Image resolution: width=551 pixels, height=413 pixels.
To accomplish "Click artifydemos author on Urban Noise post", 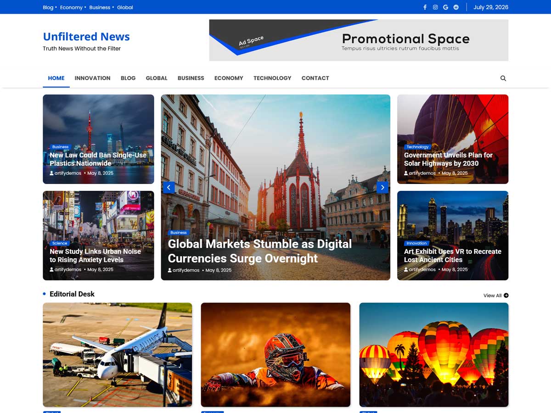I will 68,270.
